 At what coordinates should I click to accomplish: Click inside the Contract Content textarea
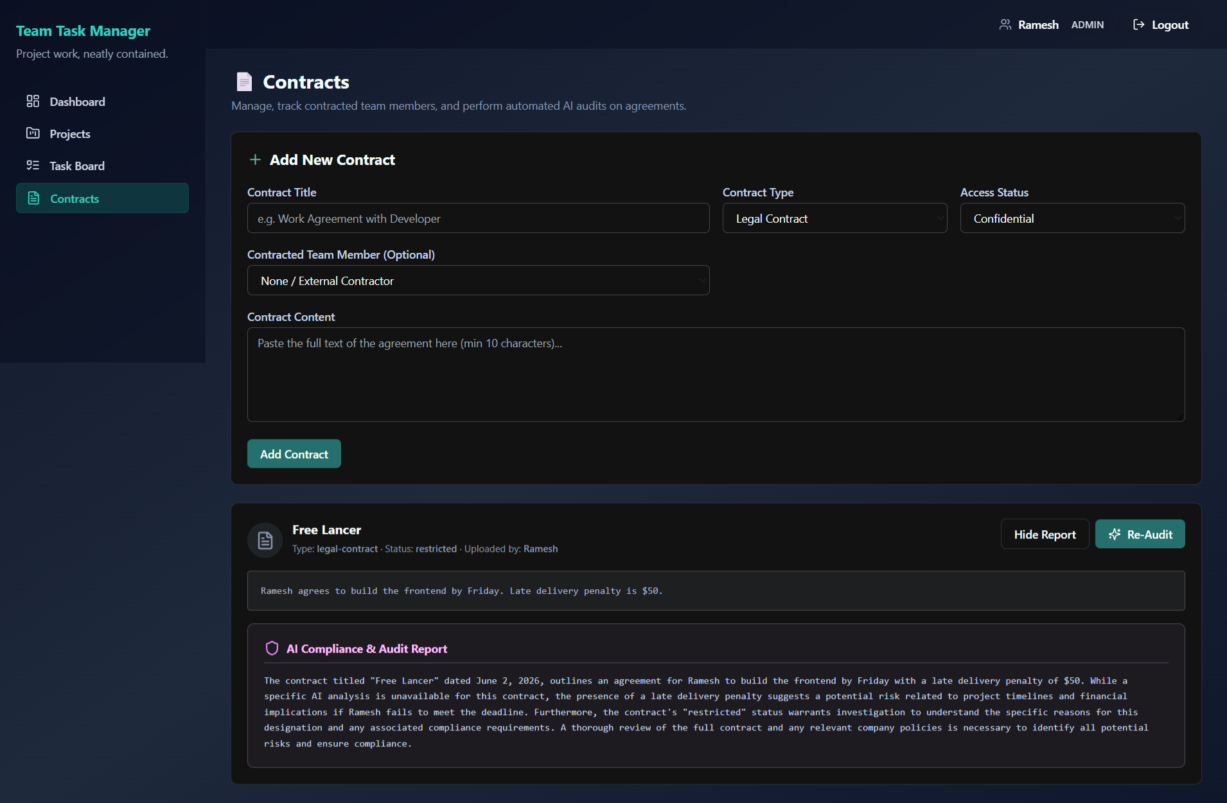[x=716, y=375]
